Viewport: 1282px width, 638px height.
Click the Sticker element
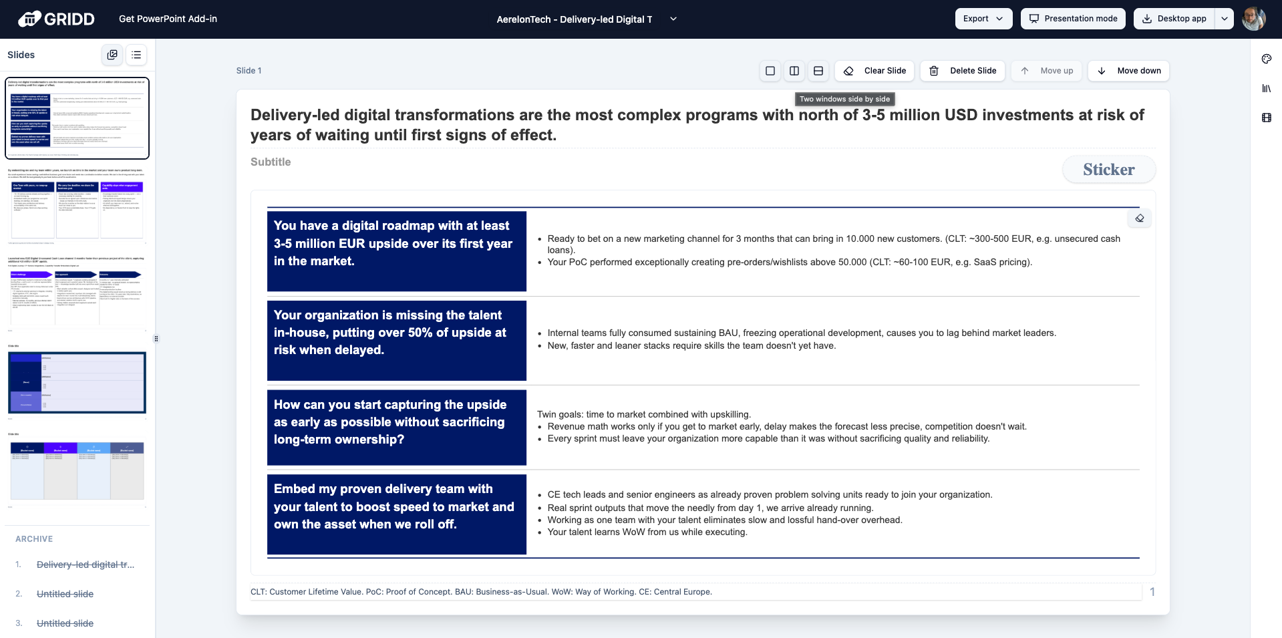point(1108,170)
